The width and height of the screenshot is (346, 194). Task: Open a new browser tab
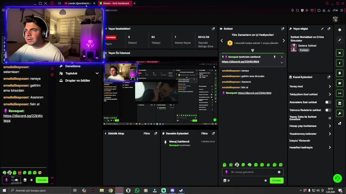(134, 3)
